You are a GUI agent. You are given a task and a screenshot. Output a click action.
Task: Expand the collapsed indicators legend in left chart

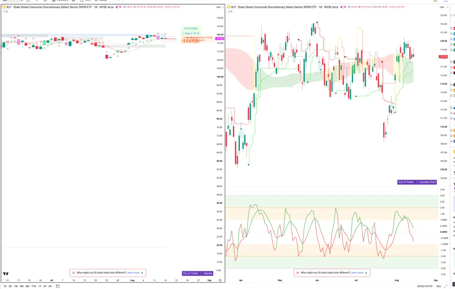click(5, 12)
